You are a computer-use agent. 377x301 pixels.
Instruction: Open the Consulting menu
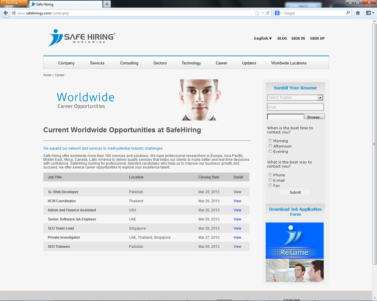(129, 63)
